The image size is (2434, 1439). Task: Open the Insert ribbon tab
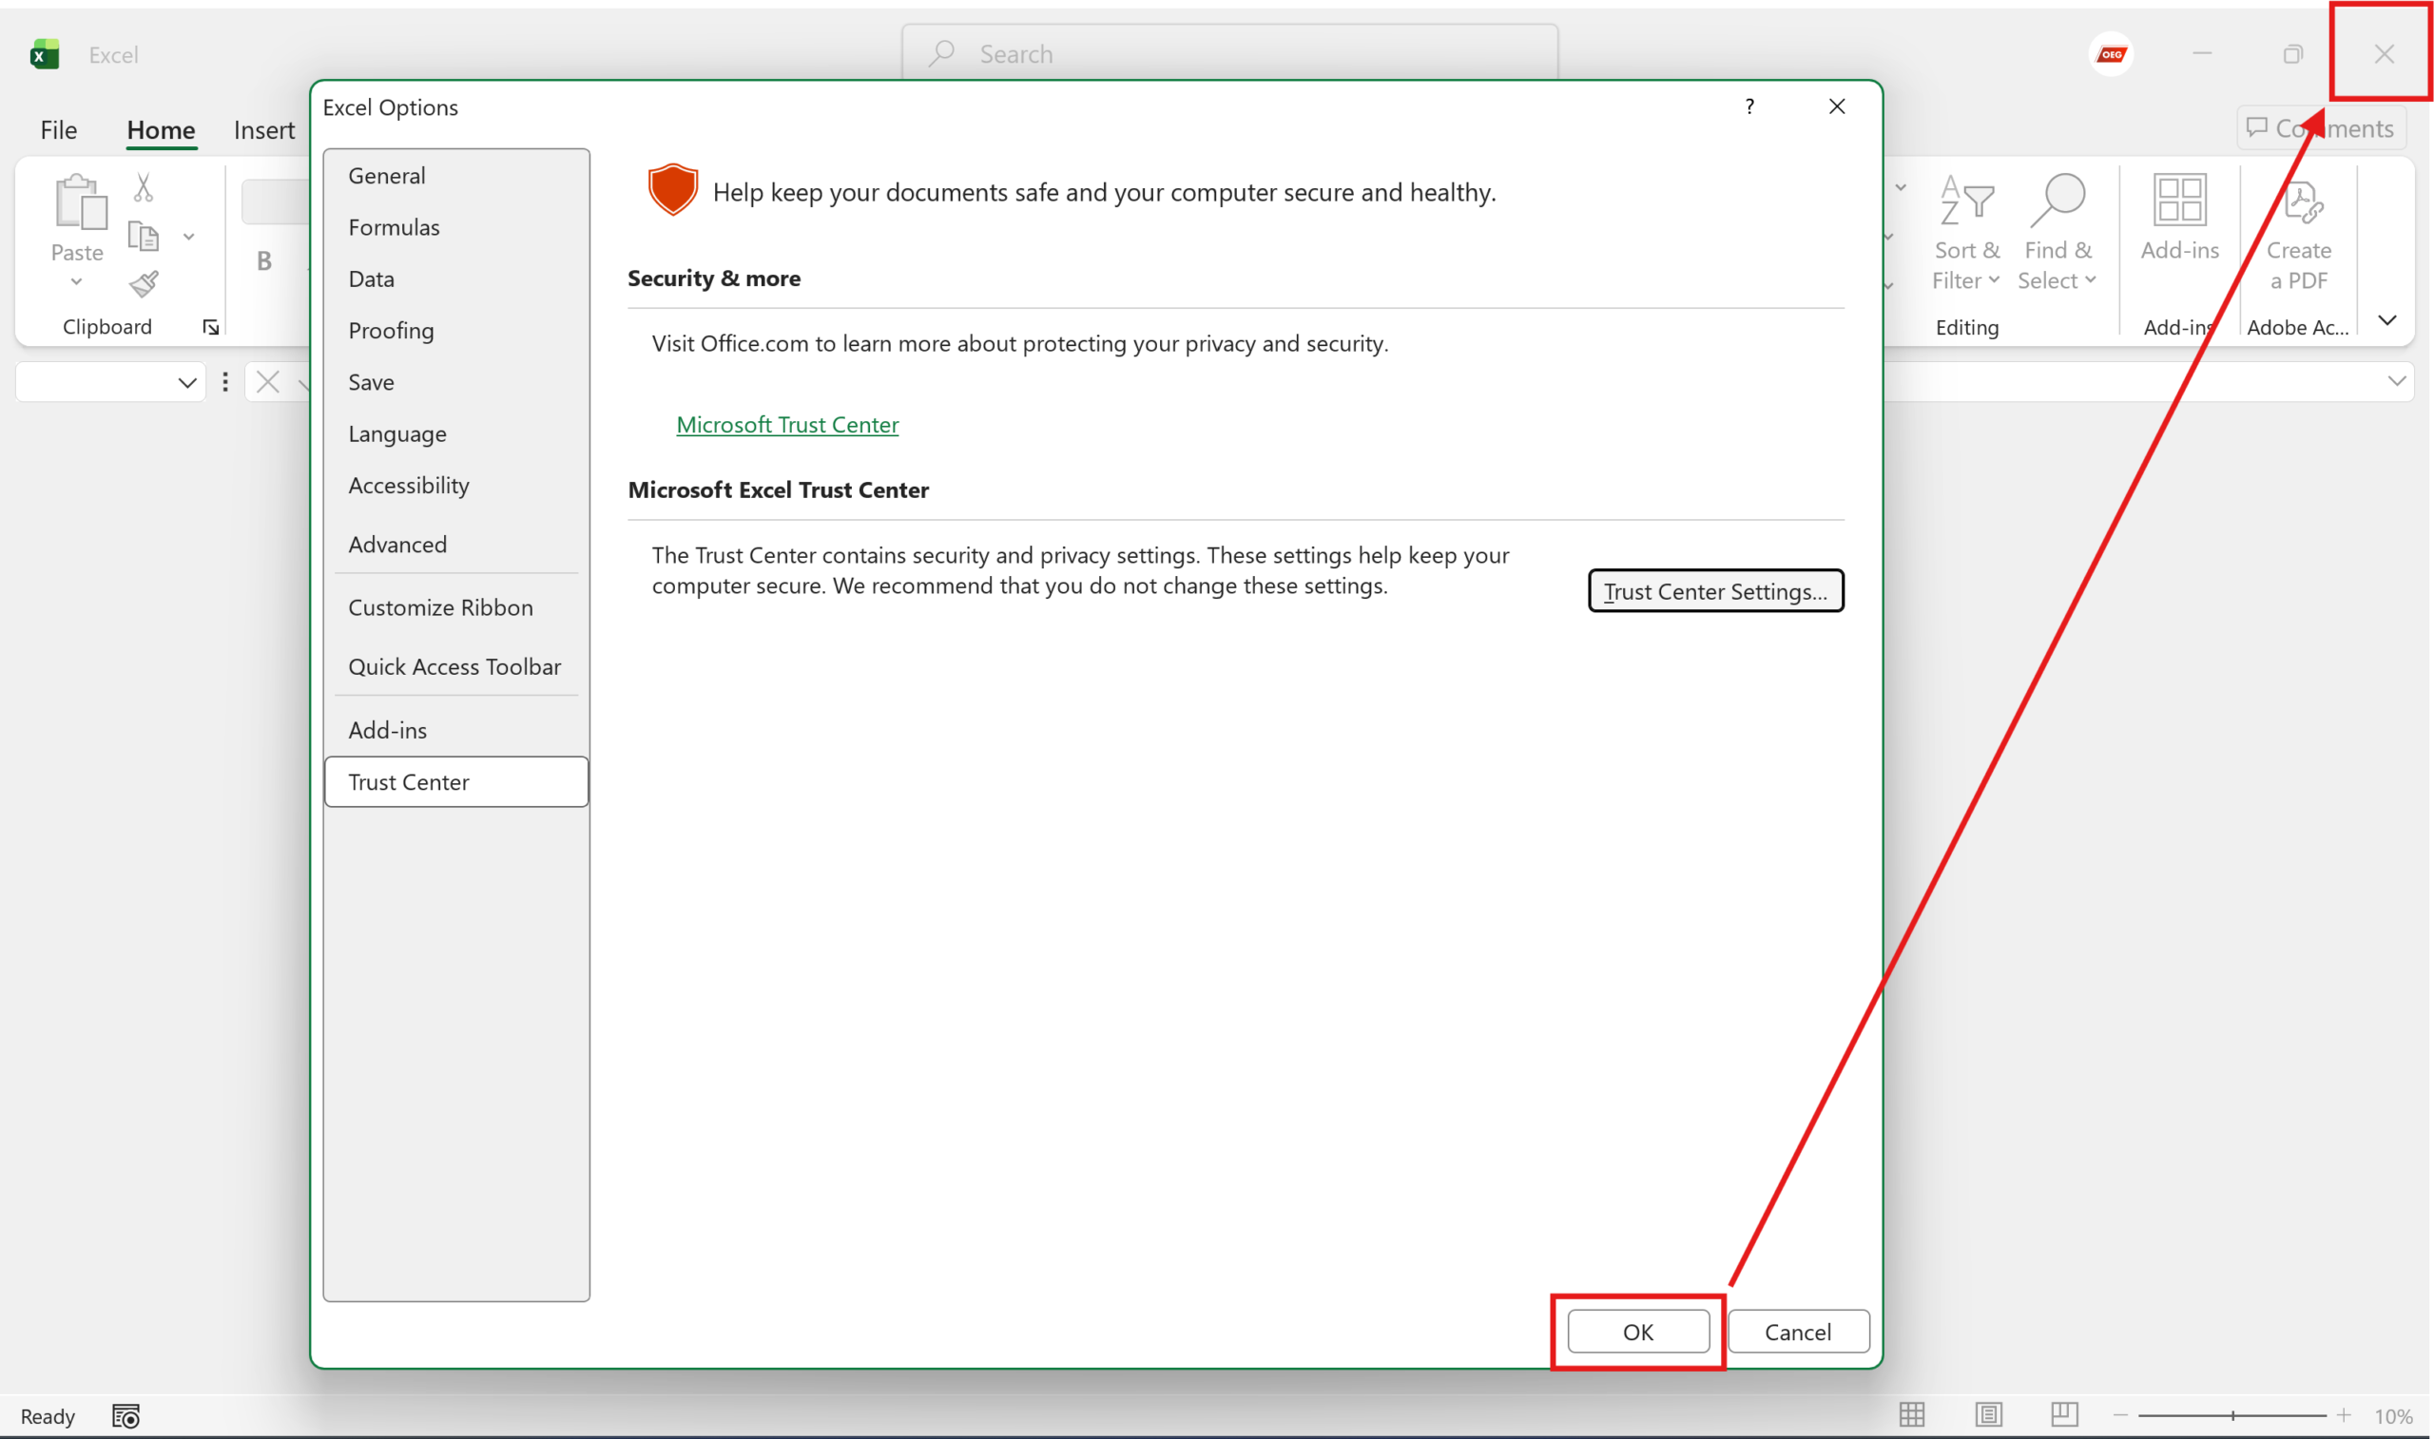[263, 130]
